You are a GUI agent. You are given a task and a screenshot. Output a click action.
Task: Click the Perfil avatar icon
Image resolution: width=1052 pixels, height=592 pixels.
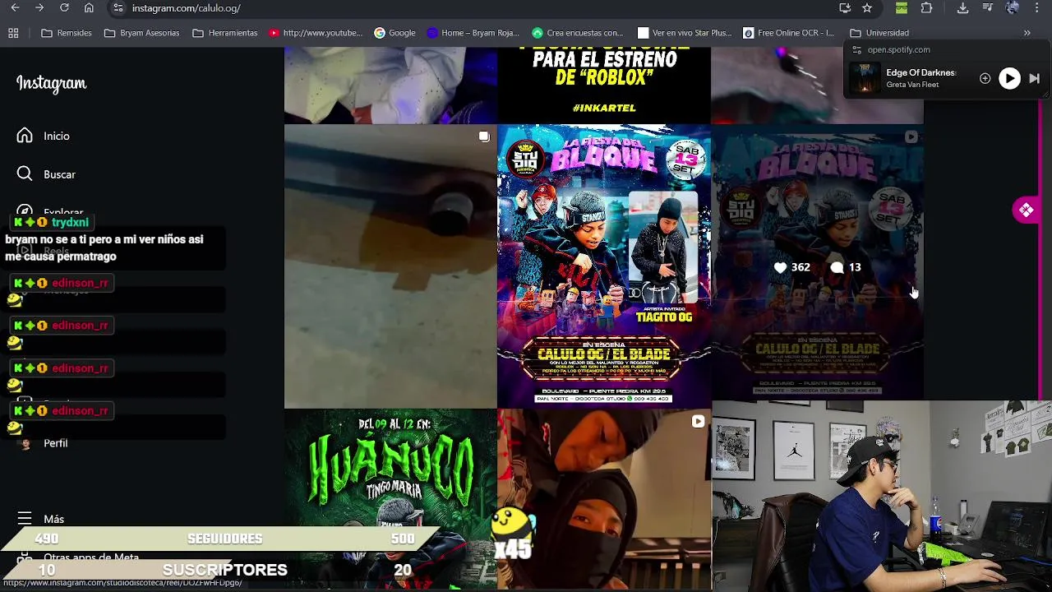(25, 443)
